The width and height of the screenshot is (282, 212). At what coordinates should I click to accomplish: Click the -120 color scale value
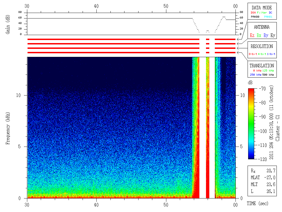(262, 159)
